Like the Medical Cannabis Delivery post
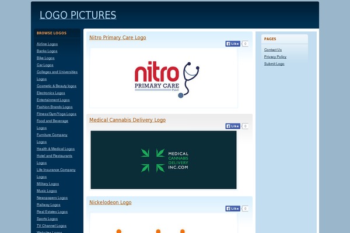Screen dimensions: 350x233 [x=233, y=126]
